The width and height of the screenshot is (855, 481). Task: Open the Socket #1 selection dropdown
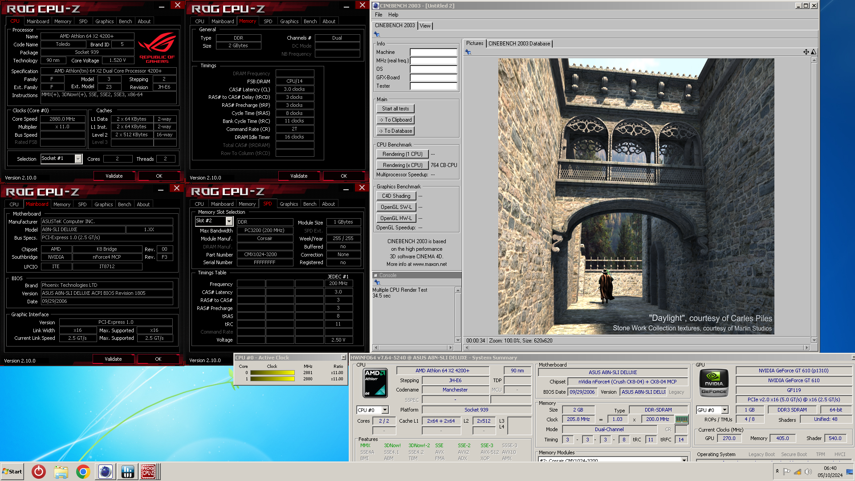(78, 159)
